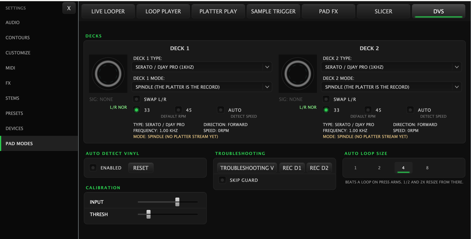Enable Auto detect speed on Deck 2
This screenshot has height=239, width=471.
(x=410, y=110)
